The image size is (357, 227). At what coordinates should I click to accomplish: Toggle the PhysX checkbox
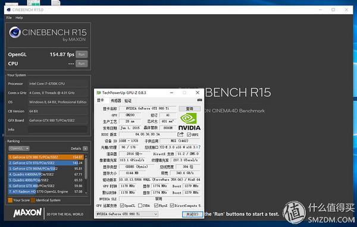156,206
